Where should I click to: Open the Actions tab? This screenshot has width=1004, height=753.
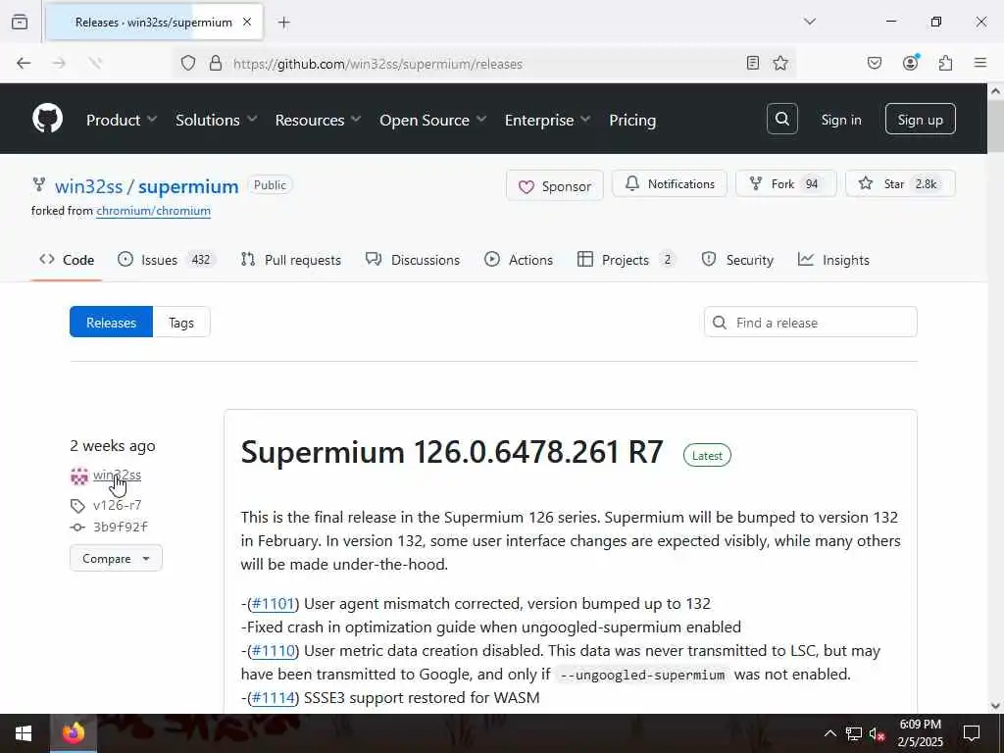519,259
